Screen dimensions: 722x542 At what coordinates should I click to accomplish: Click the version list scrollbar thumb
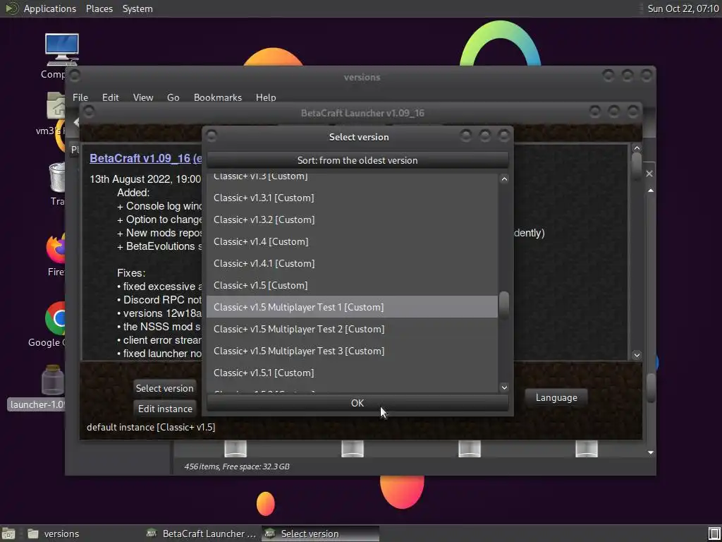point(504,304)
